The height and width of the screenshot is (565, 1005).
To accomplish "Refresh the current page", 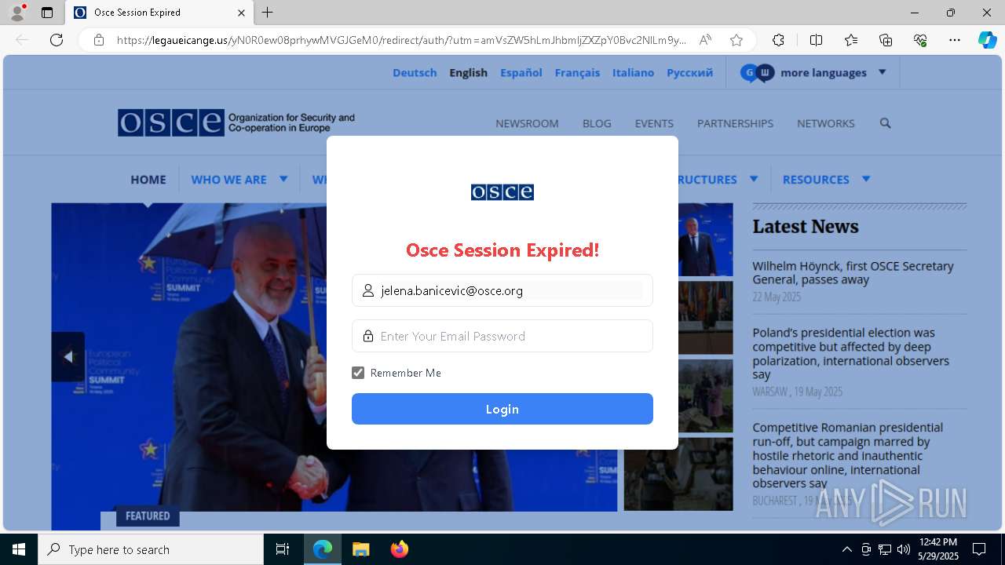I will point(57,40).
